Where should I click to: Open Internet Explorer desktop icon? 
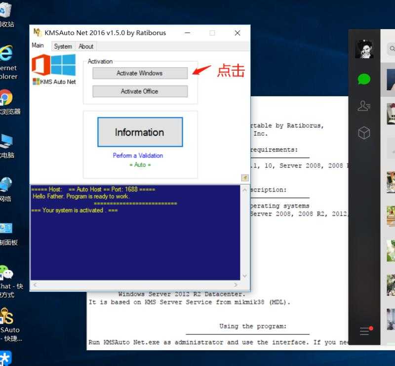[x=8, y=62]
